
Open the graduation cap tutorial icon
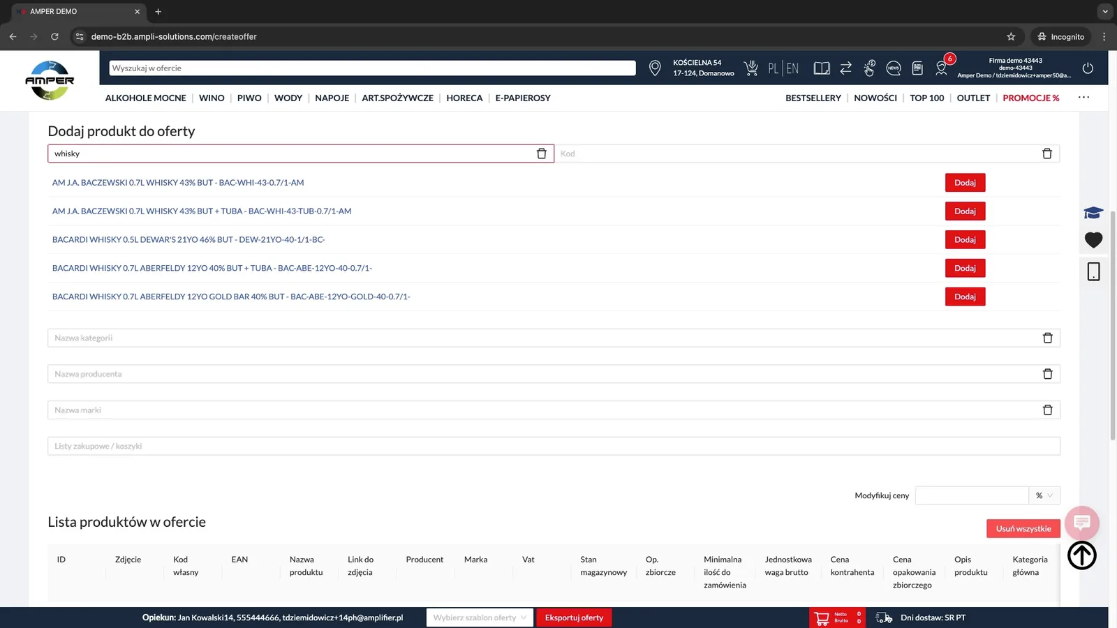tap(1093, 213)
